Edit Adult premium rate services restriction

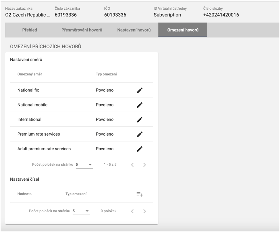pyautogui.click(x=140, y=149)
